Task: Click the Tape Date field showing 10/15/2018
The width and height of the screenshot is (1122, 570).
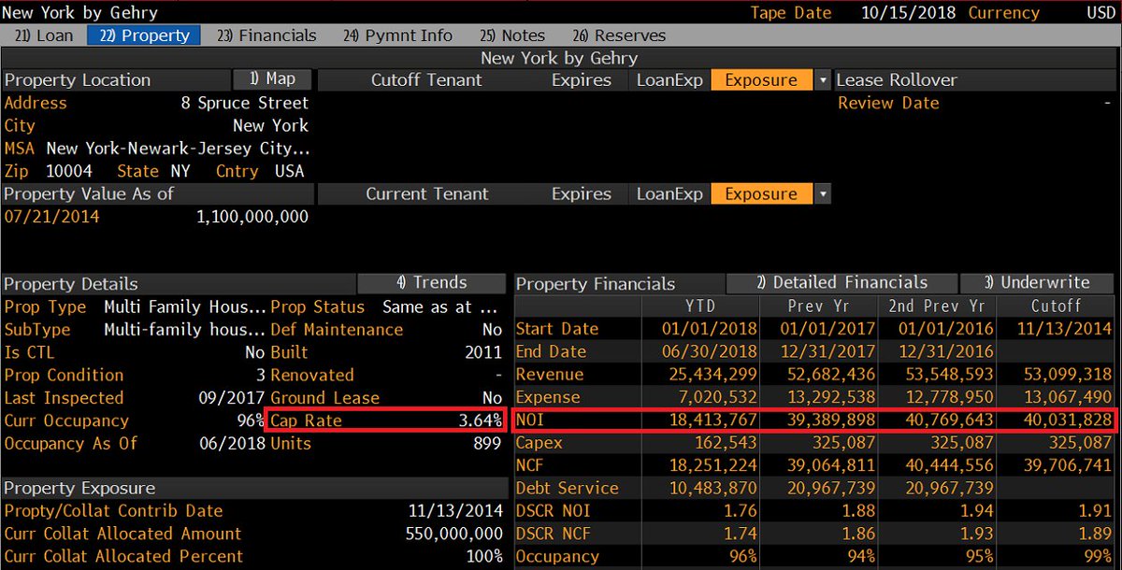Action: tap(907, 13)
